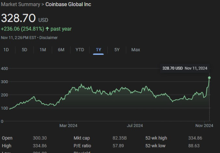Switch chart to 6M range
This screenshot has height=153, width=220.
point(61,50)
